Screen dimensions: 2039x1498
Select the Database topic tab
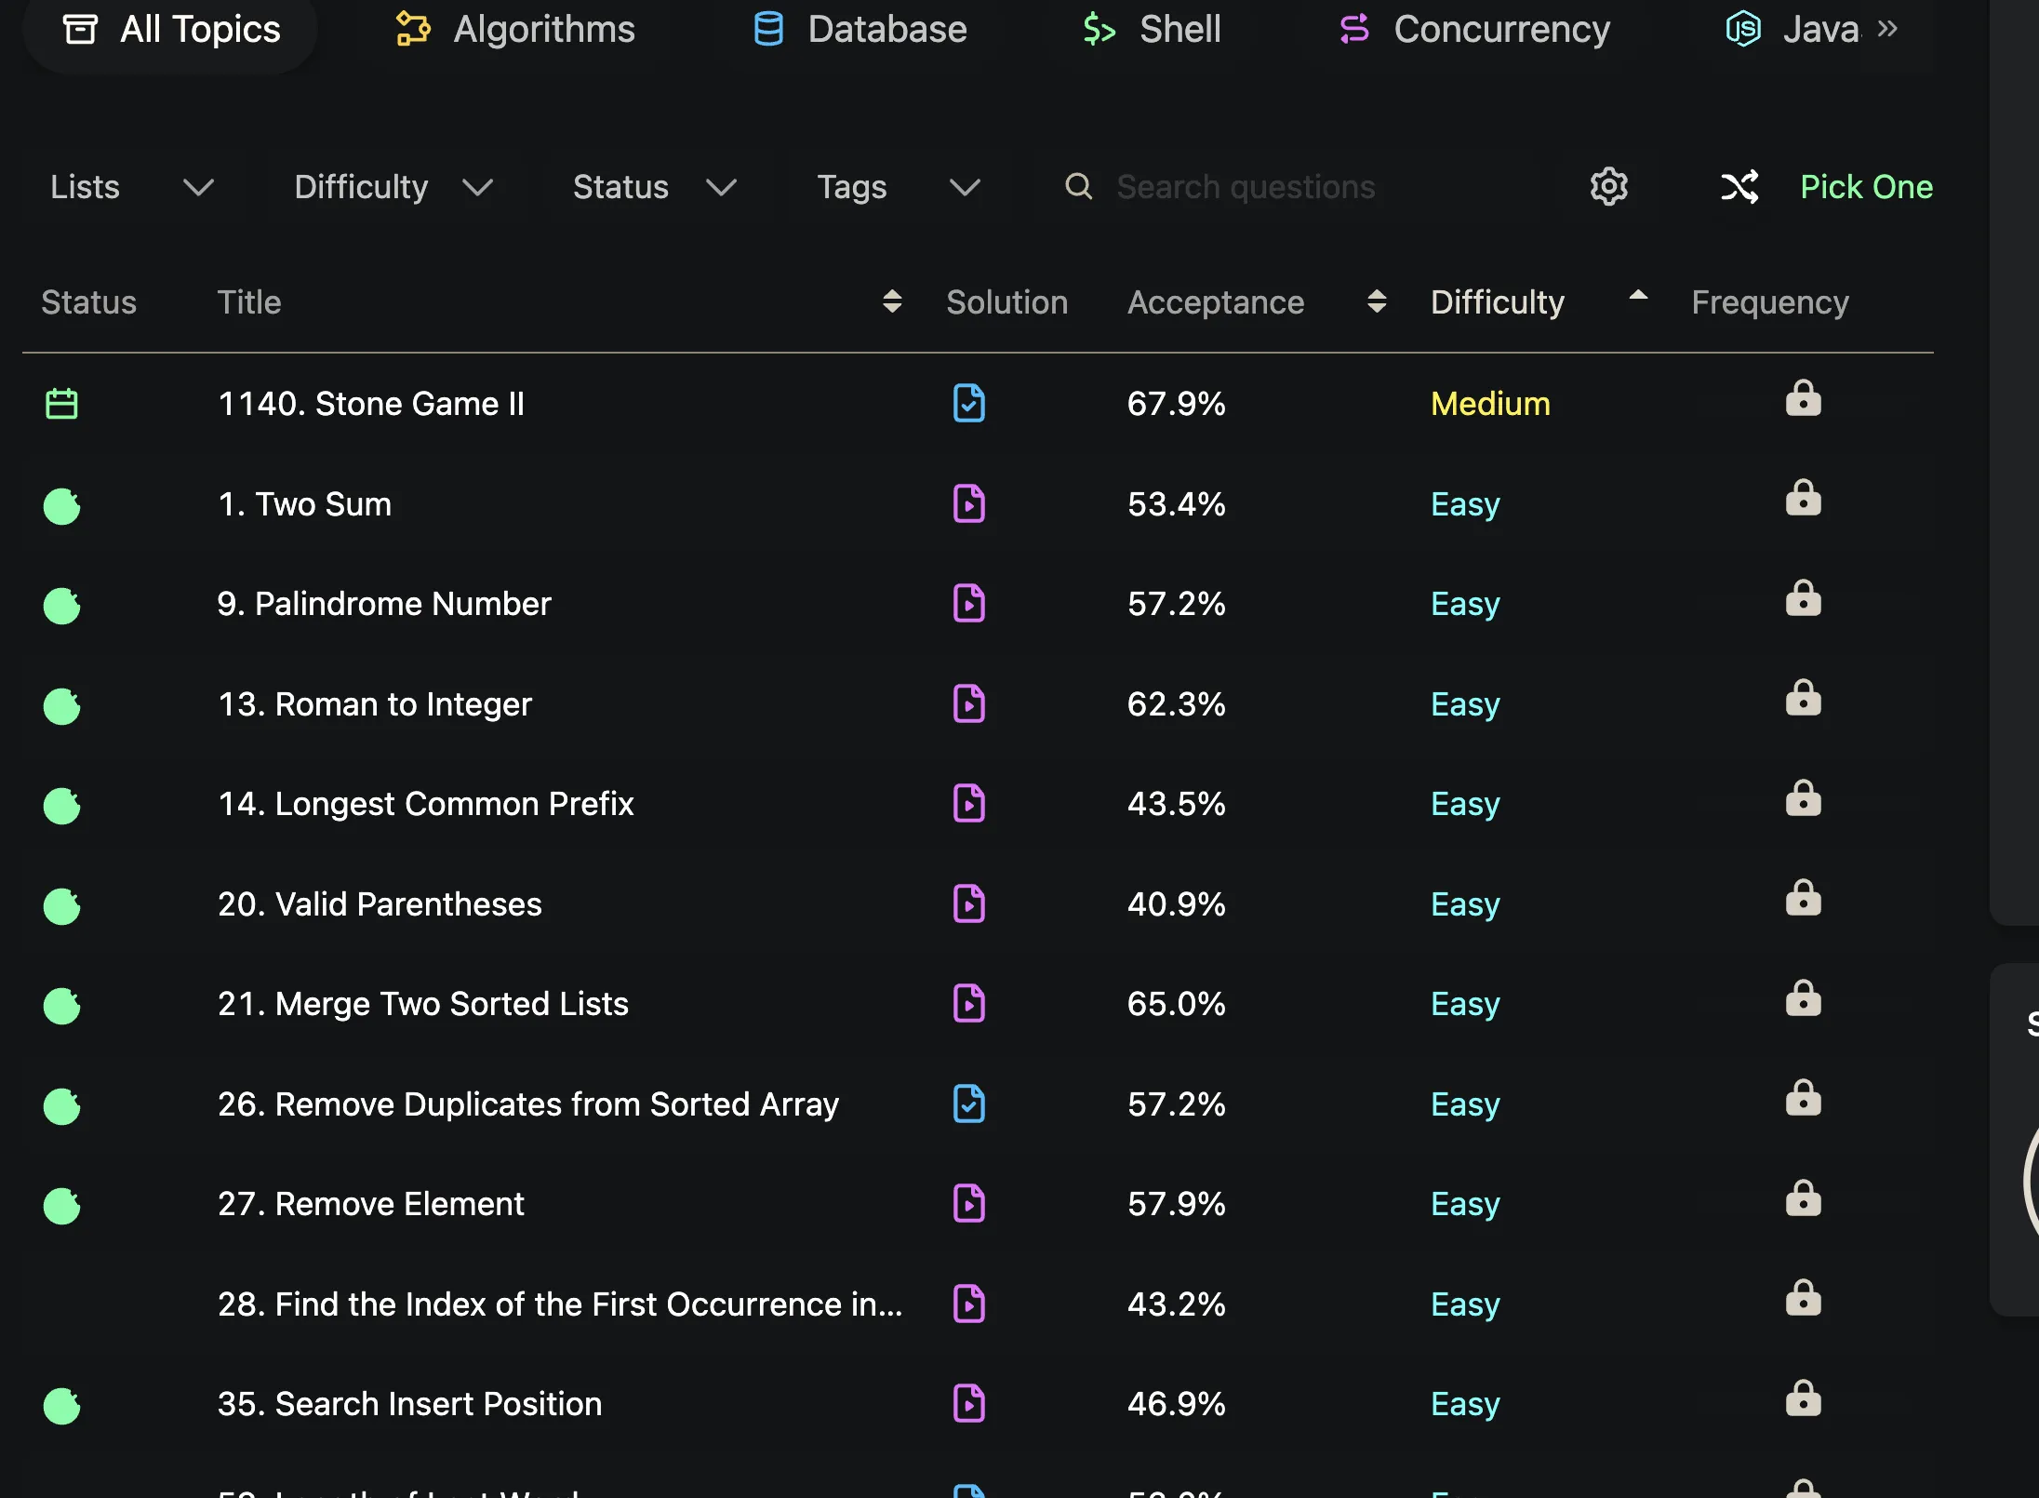click(860, 29)
